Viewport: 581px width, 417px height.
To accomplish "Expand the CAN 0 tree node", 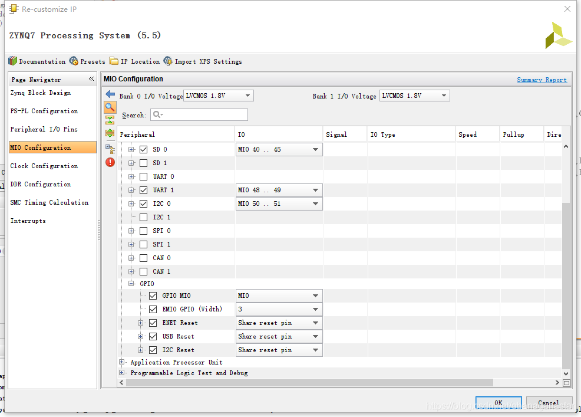I will (131, 258).
